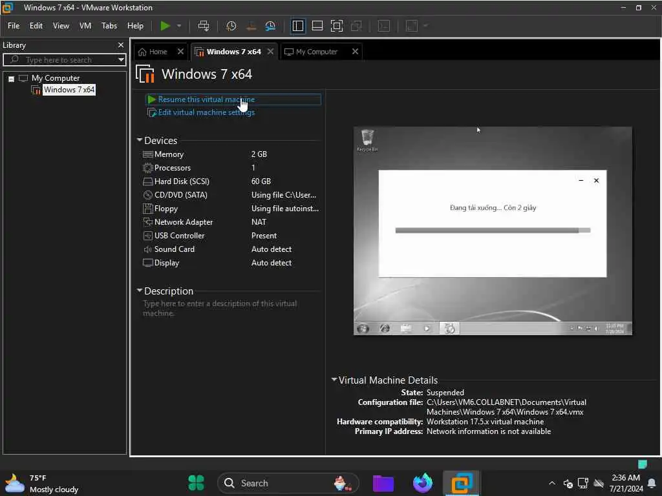
Task: Click the taskbar Search box
Action: click(x=288, y=483)
